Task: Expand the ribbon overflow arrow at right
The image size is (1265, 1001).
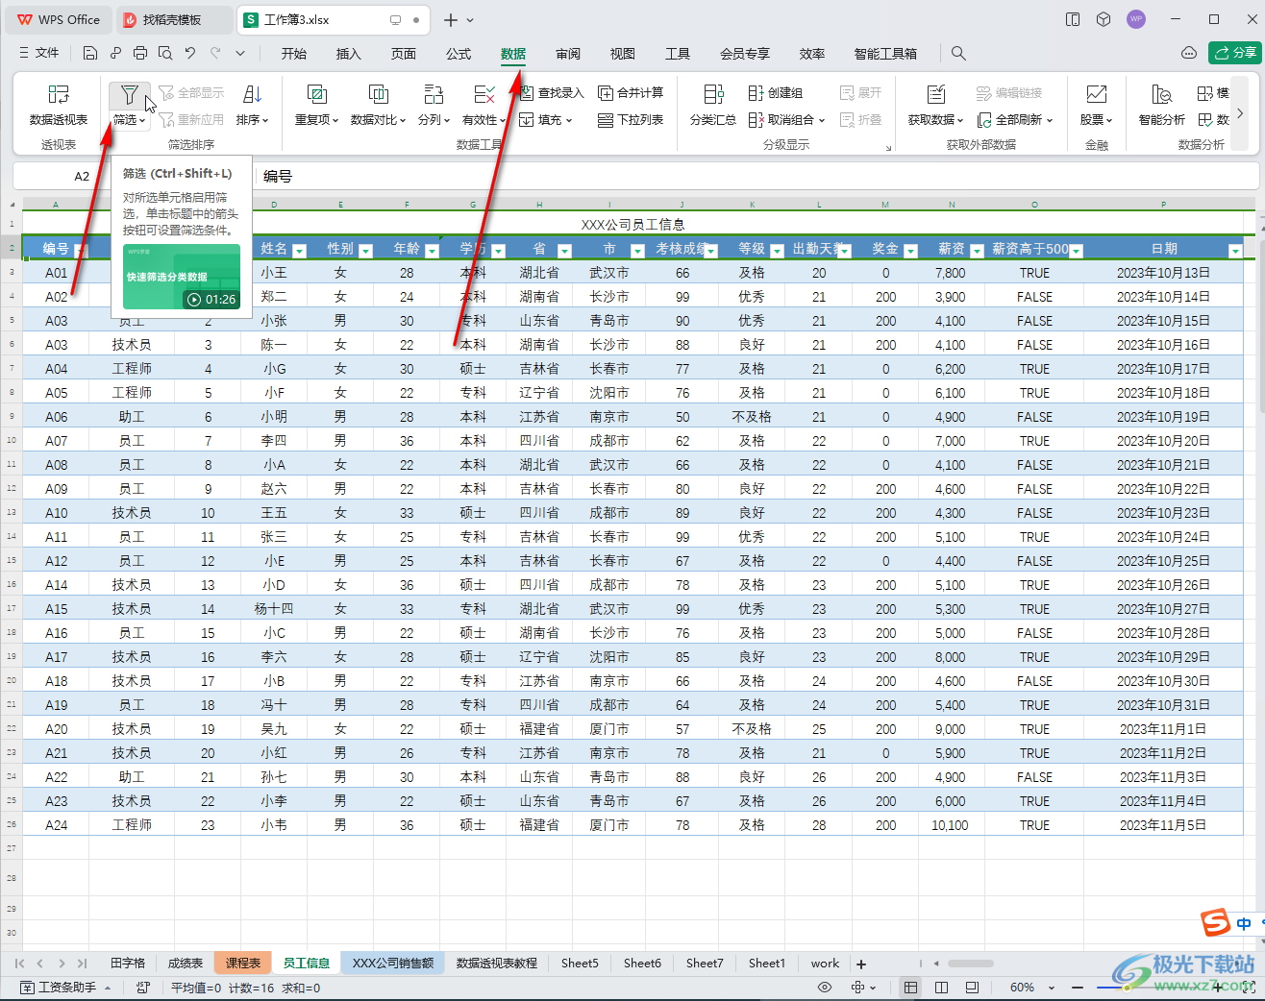Action: 1239,113
